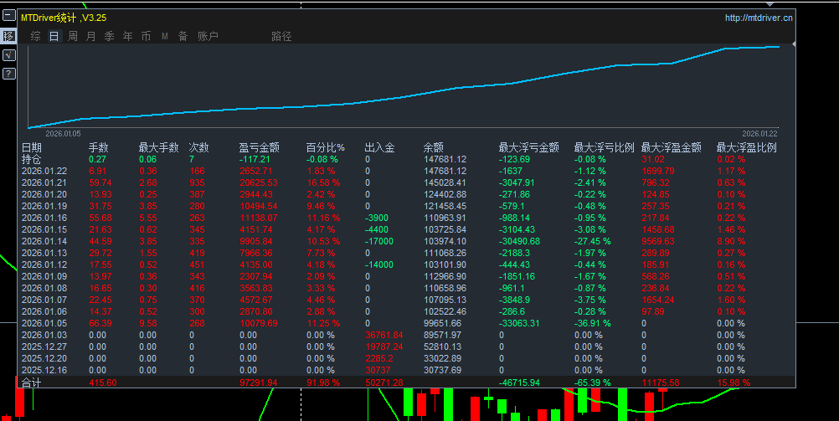
Task: Click total lots value 415.60
Action: [103, 383]
